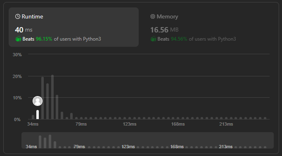
Task: Click the green clapping hands icon under Runtime
Action: tap(18, 39)
